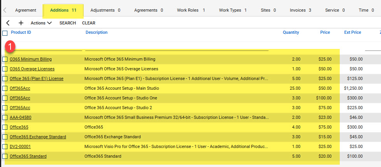Screen dimensions: 381x167
Task: Switch to the Service tab
Action: click(335, 10)
